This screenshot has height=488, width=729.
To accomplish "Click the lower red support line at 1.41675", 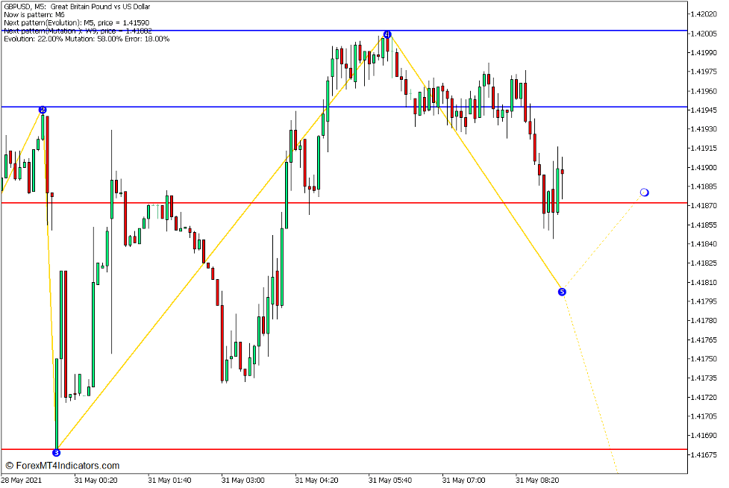I will 298,451.
